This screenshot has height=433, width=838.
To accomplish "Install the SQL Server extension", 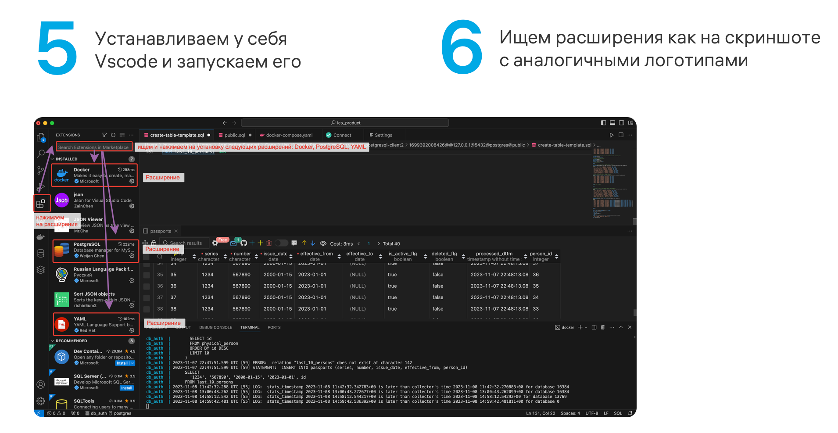I will click(127, 388).
